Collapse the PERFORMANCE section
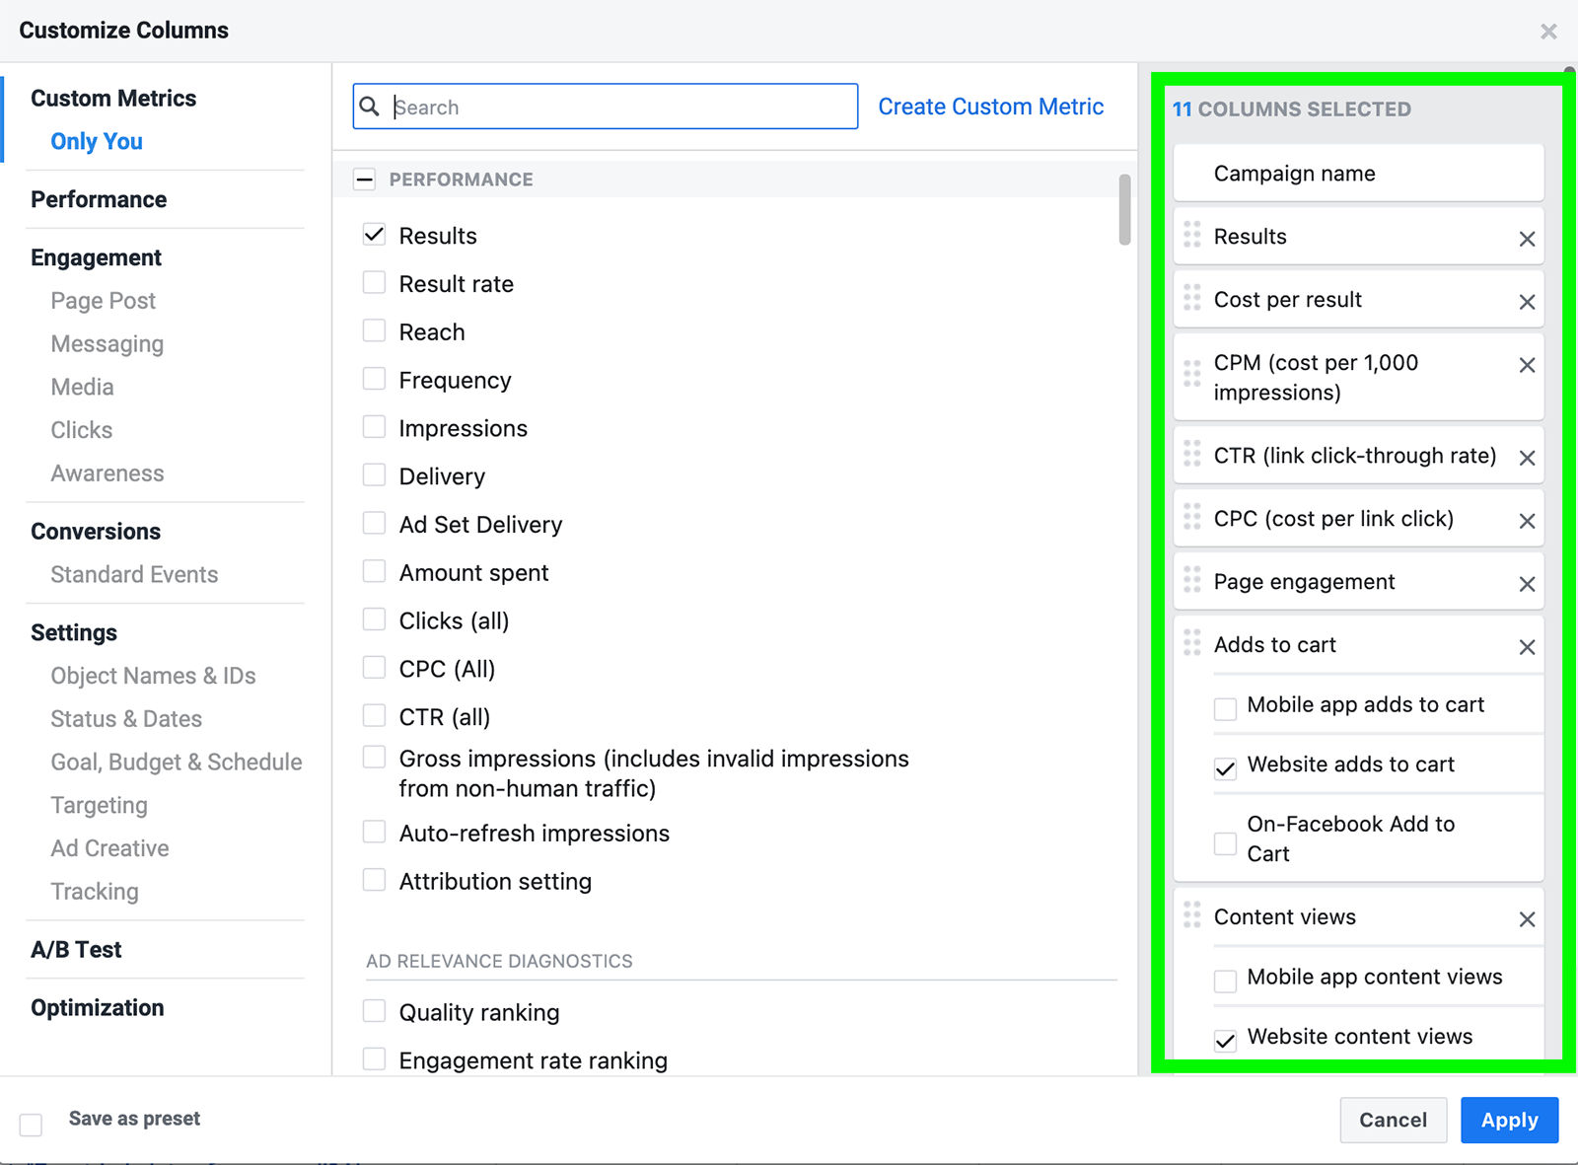 (364, 180)
